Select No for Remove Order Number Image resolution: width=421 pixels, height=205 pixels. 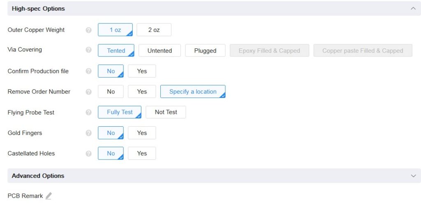pos(111,91)
